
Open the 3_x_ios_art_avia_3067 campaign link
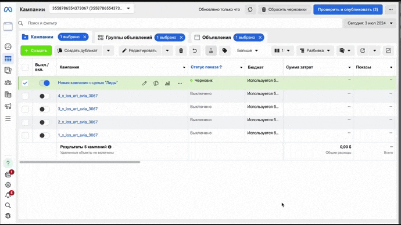tap(78, 109)
